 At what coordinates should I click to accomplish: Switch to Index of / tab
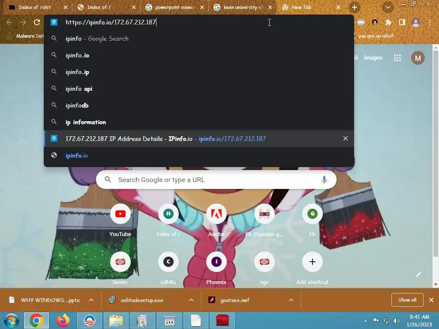99,7
